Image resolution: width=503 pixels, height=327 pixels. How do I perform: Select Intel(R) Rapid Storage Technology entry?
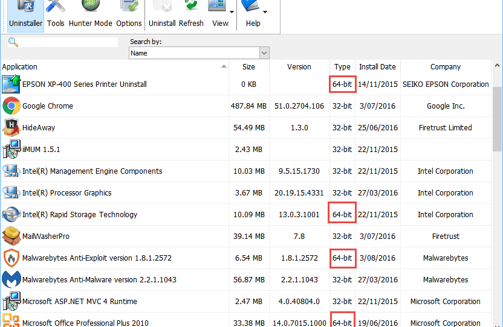[x=80, y=214]
